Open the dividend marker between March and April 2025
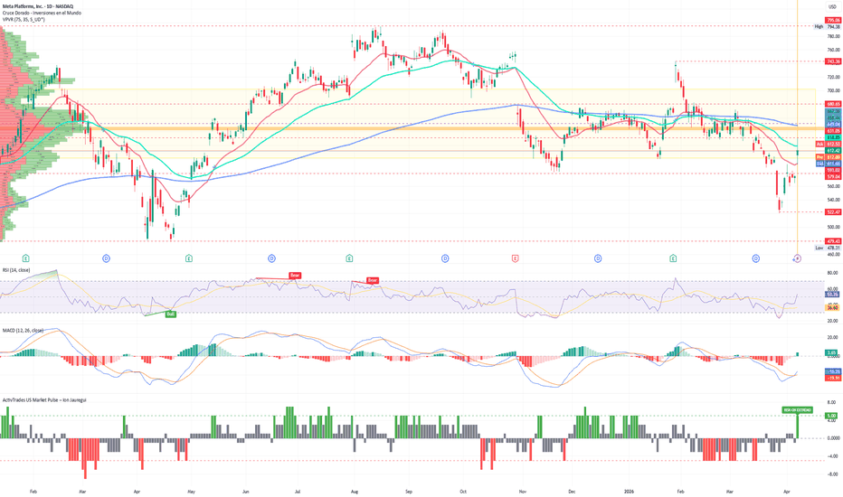The width and height of the screenshot is (843, 497). click(x=107, y=258)
